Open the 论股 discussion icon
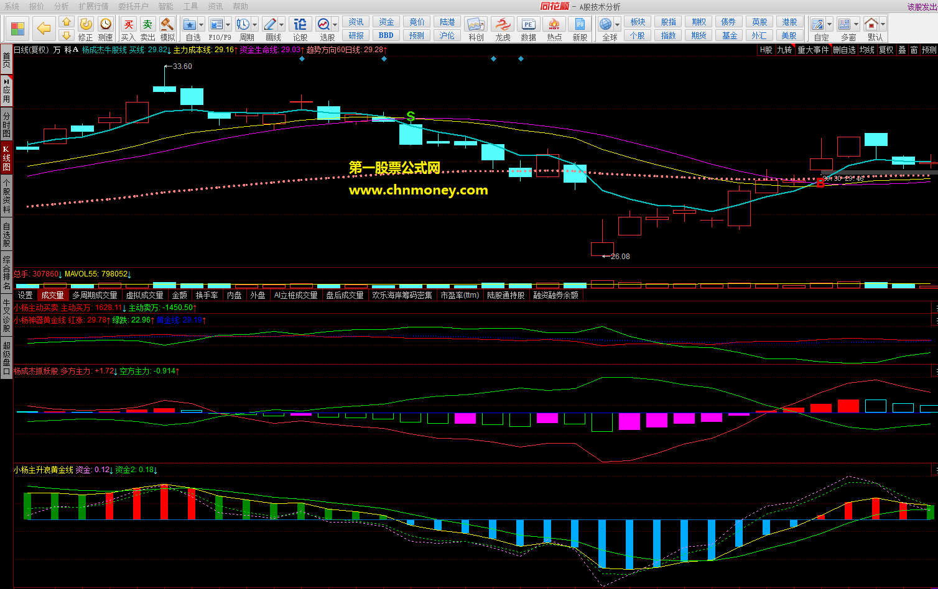The image size is (938, 589). coord(300,24)
